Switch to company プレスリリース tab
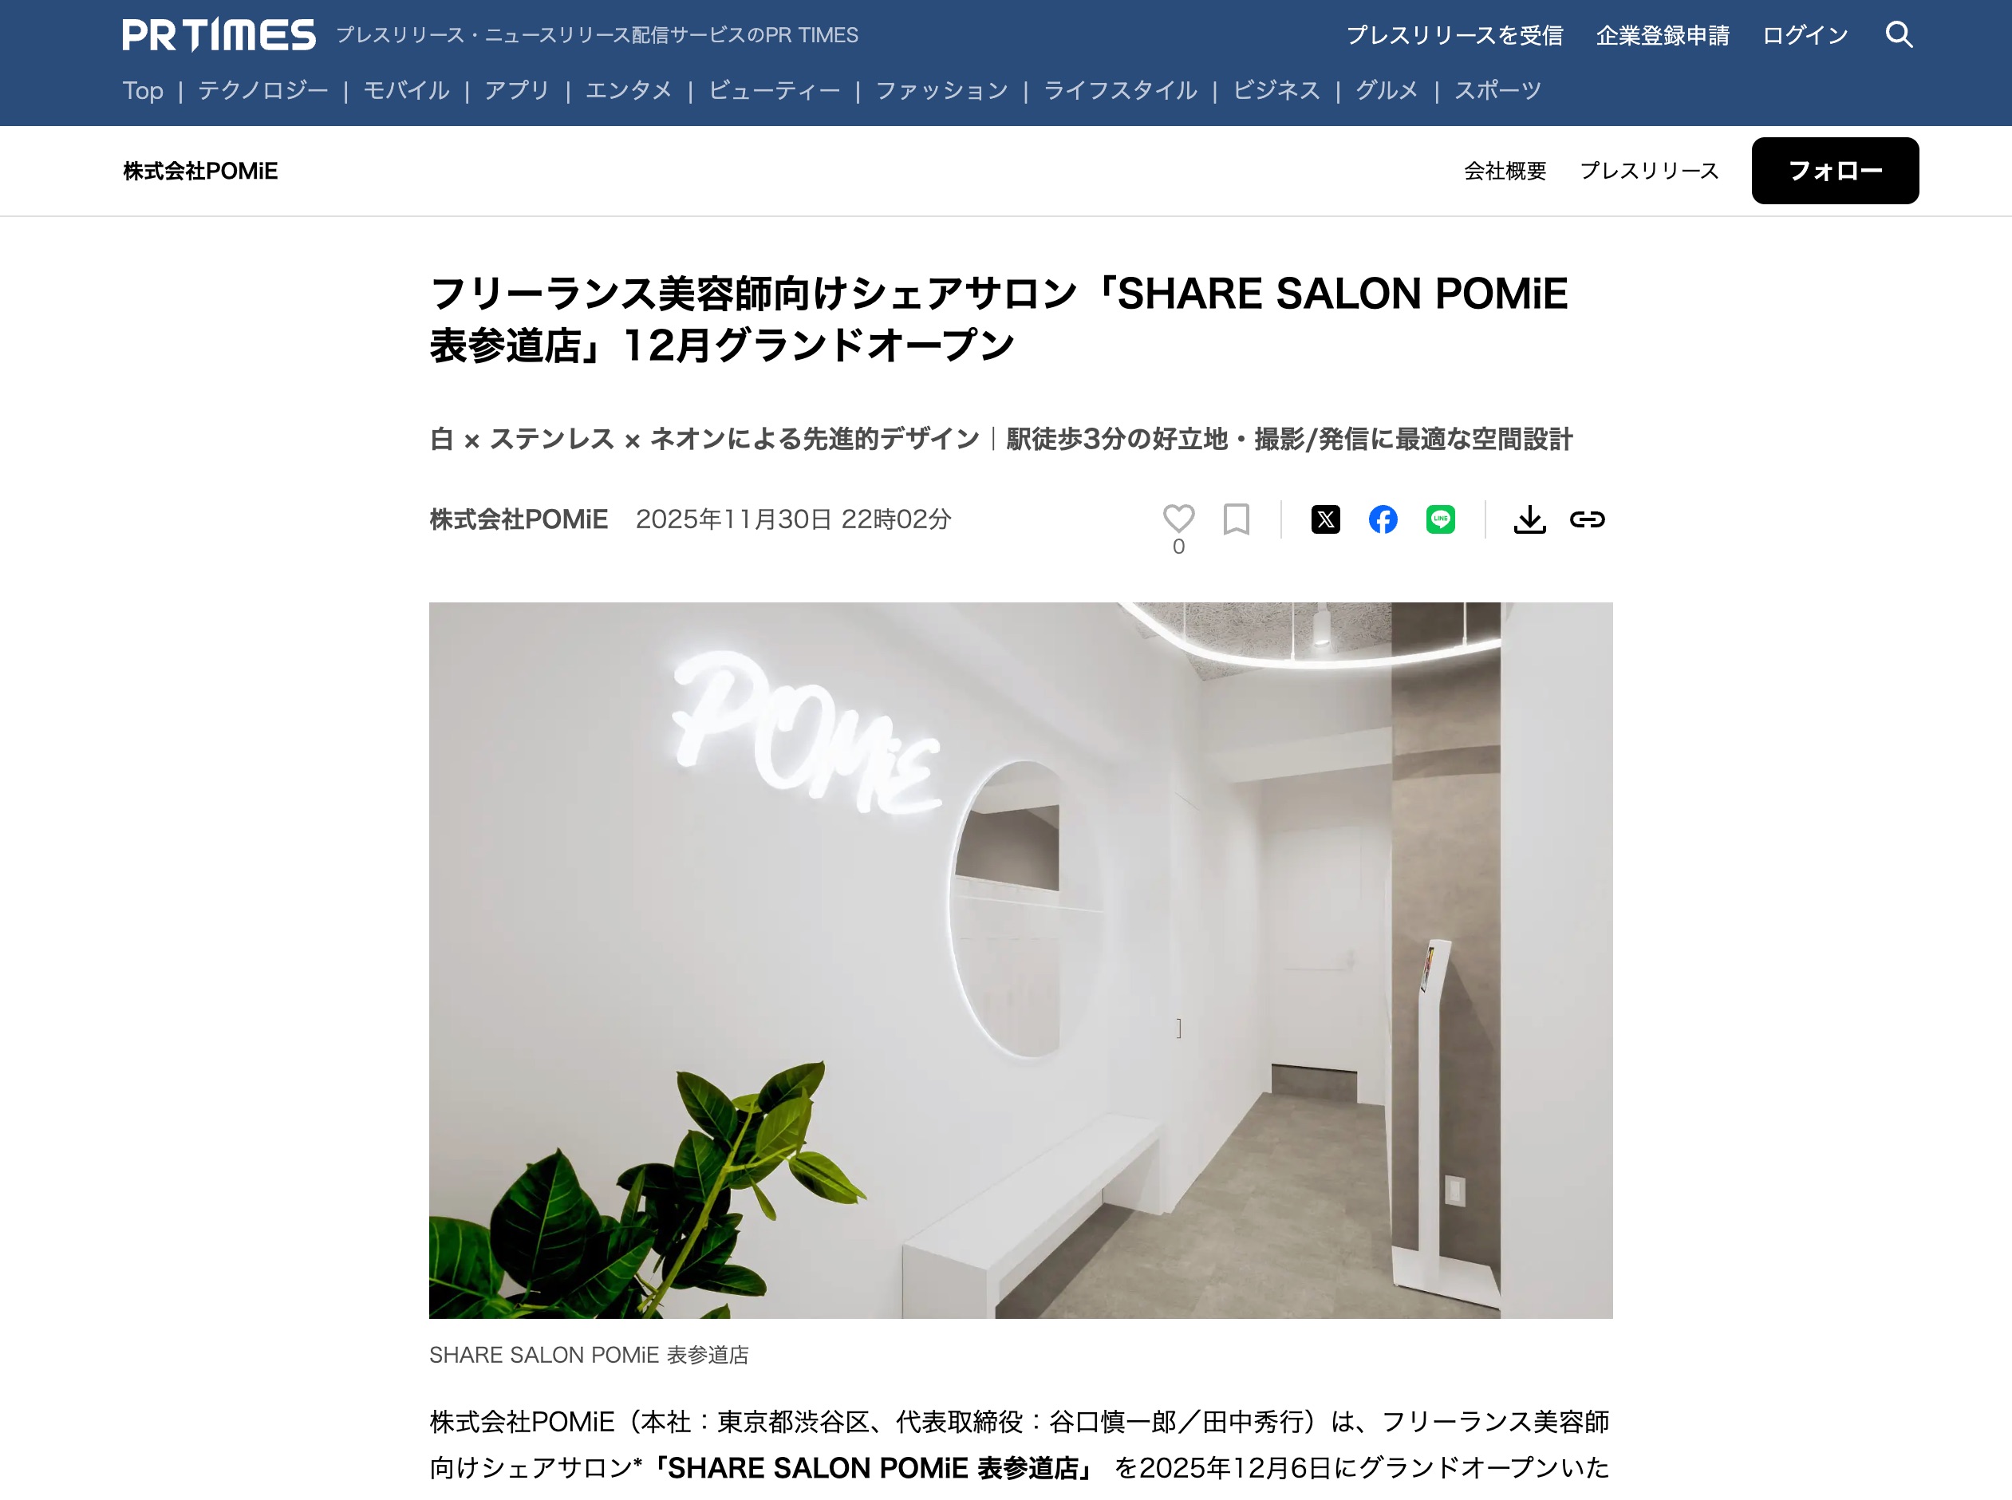The image size is (2012, 1500). (x=1649, y=171)
